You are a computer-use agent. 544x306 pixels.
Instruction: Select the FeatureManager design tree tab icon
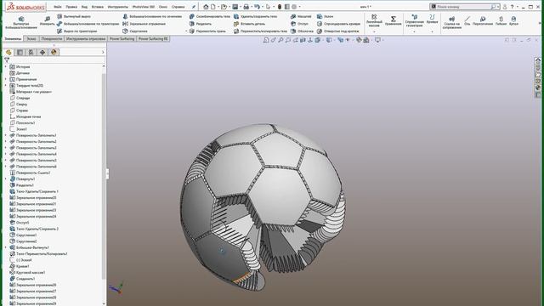coord(8,53)
